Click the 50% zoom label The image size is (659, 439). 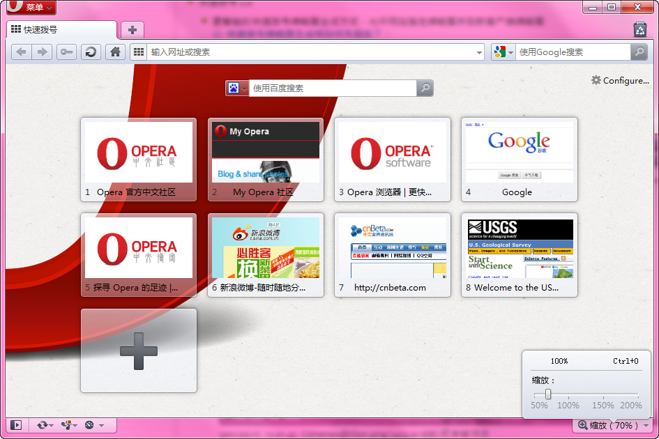539,406
